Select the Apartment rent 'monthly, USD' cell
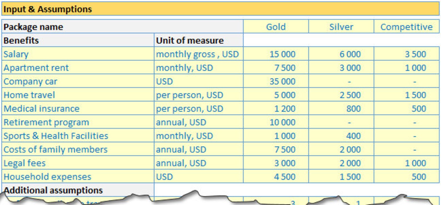The height and width of the screenshot is (205, 441). tap(199, 67)
